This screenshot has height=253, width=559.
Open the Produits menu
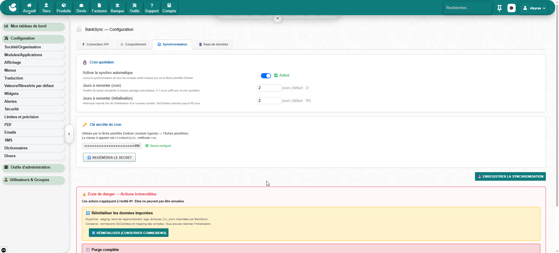tap(64, 8)
